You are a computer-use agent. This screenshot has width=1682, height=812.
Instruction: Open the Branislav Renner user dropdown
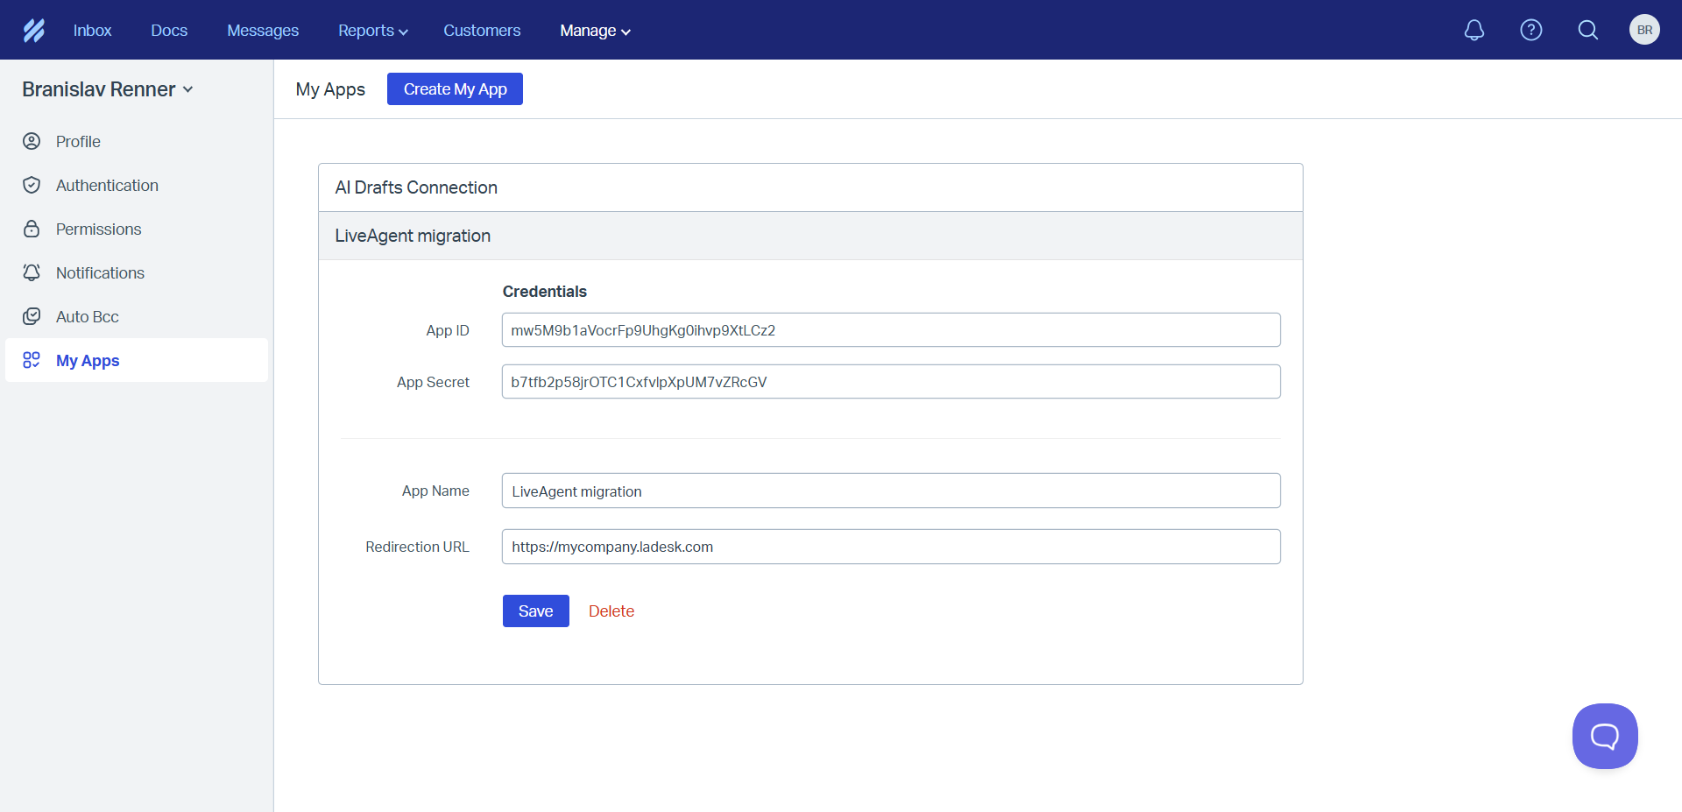coord(107,89)
